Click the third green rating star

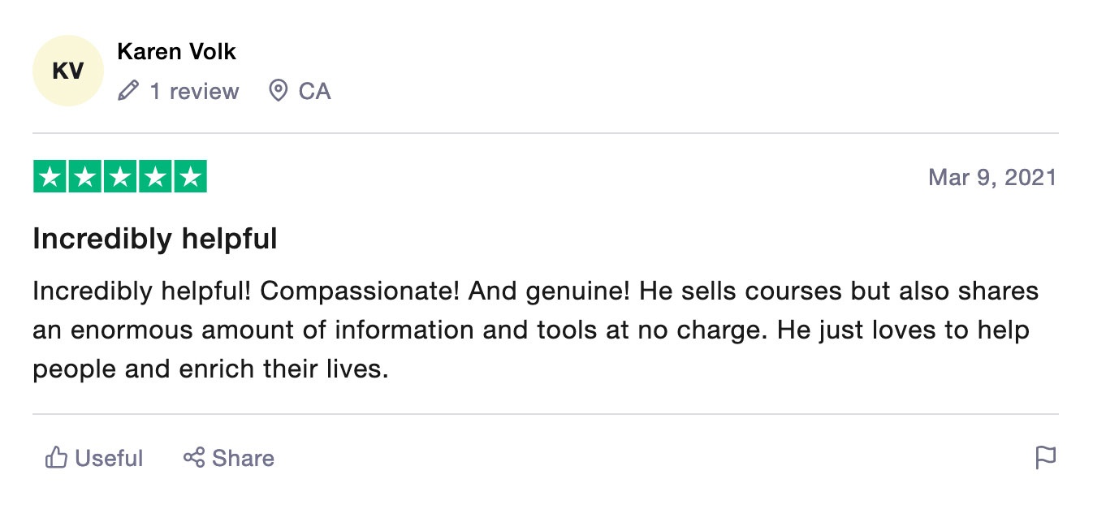[x=120, y=177]
